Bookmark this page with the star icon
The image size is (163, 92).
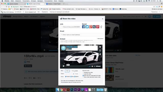pyautogui.click(x=154, y=7)
